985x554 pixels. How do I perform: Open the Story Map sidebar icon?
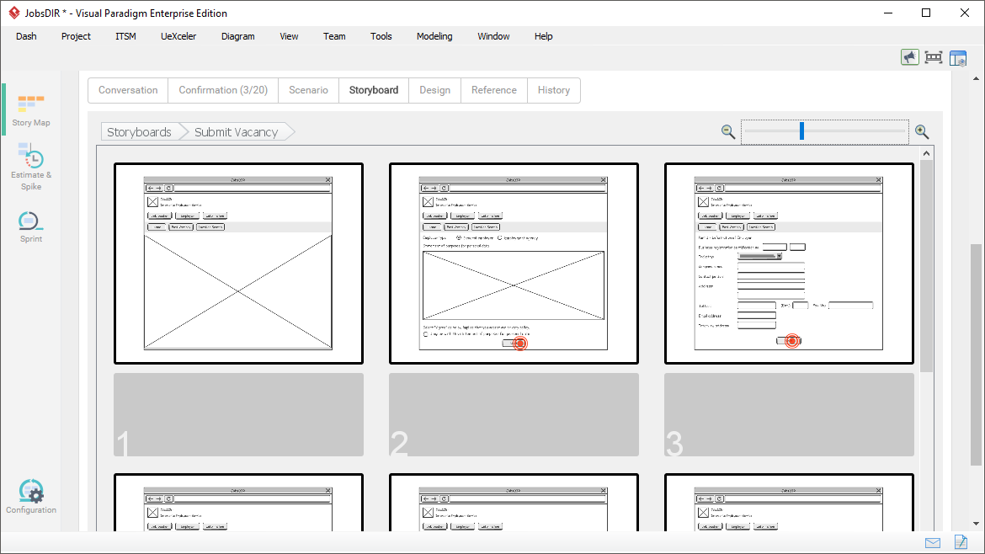click(x=30, y=104)
